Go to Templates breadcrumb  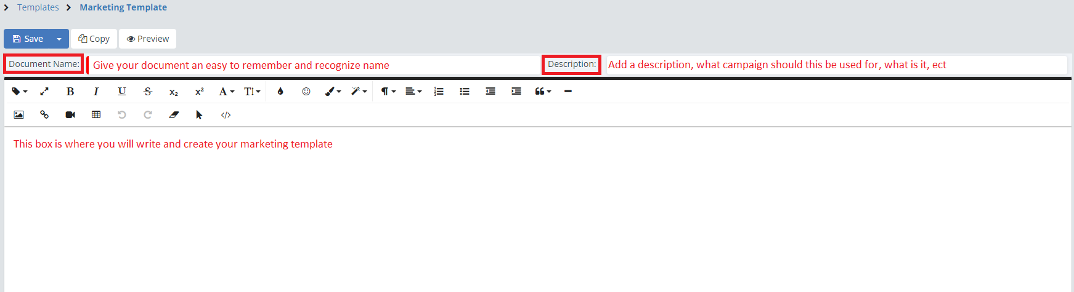click(x=38, y=7)
